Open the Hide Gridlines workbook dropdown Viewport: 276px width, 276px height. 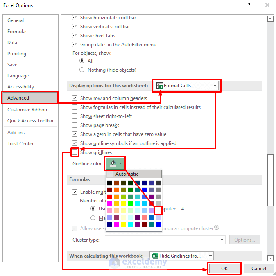point(181,256)
